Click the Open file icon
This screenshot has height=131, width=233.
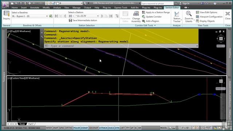tap(16, 3)
